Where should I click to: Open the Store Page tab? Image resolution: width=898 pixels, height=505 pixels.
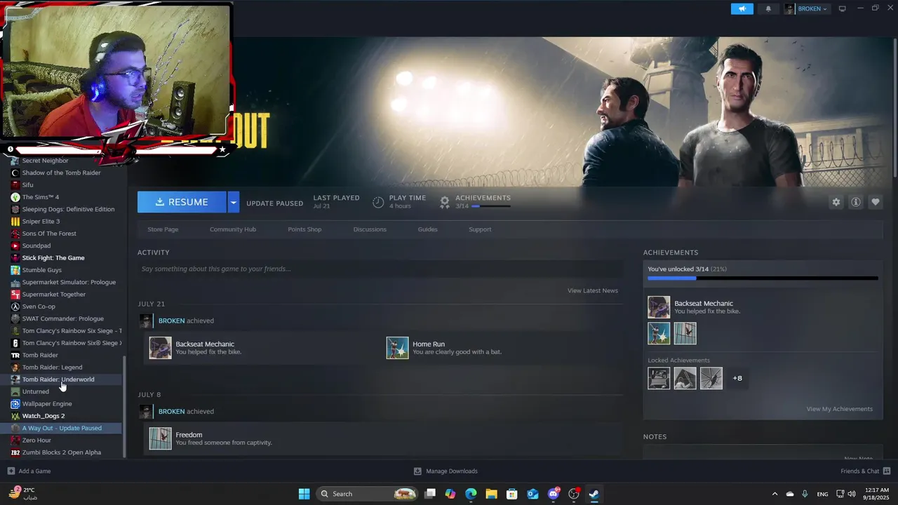[x=163, y=229]
